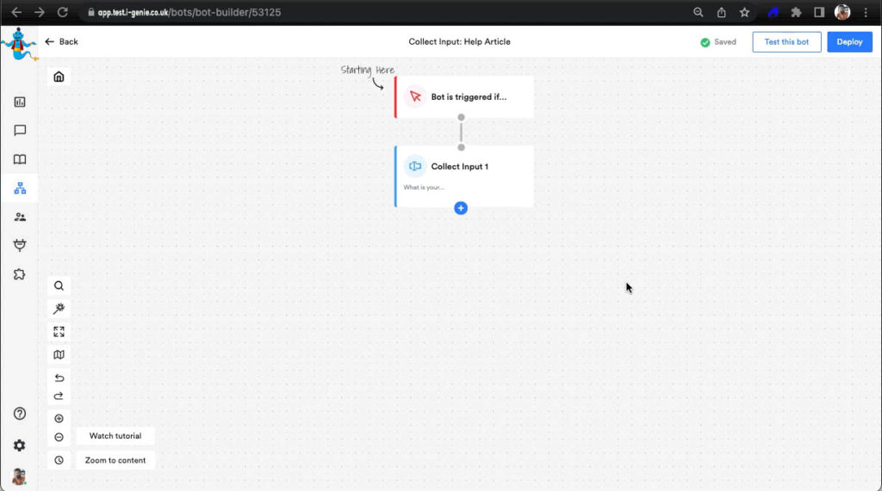Open the analytics dashboard in sidebar
This screenshot has width=882, height=491.
coord(20,101)
